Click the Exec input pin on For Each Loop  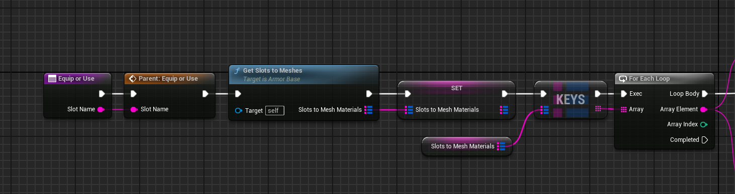click(x=624, y=94)
